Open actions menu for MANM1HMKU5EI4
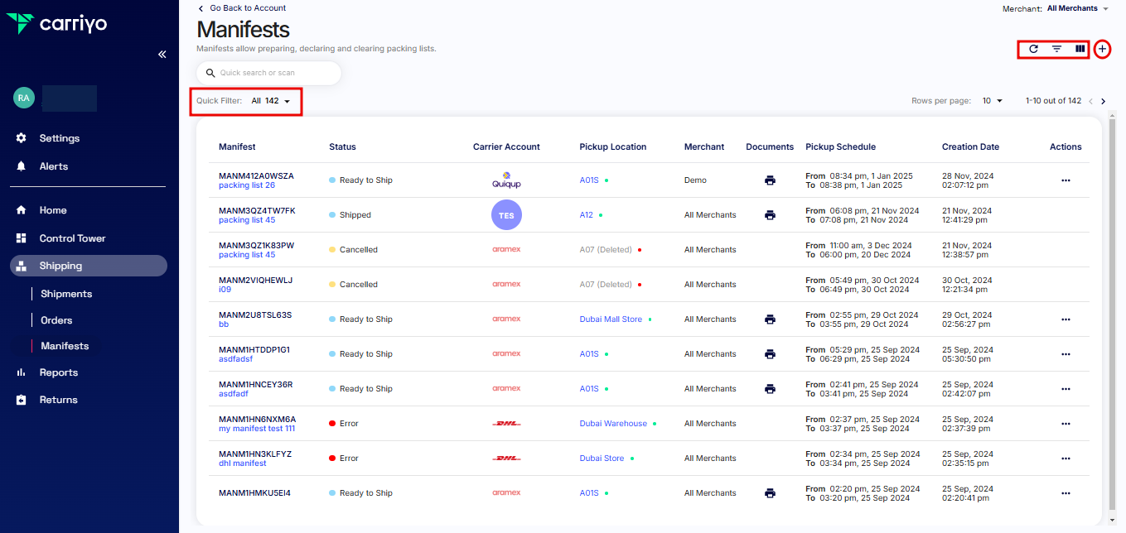 [1066, 493]
